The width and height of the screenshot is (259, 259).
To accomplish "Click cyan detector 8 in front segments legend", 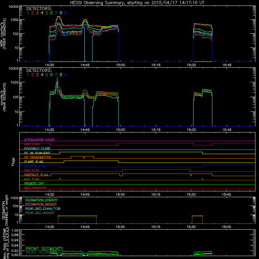I will click(x=61, y=13).
